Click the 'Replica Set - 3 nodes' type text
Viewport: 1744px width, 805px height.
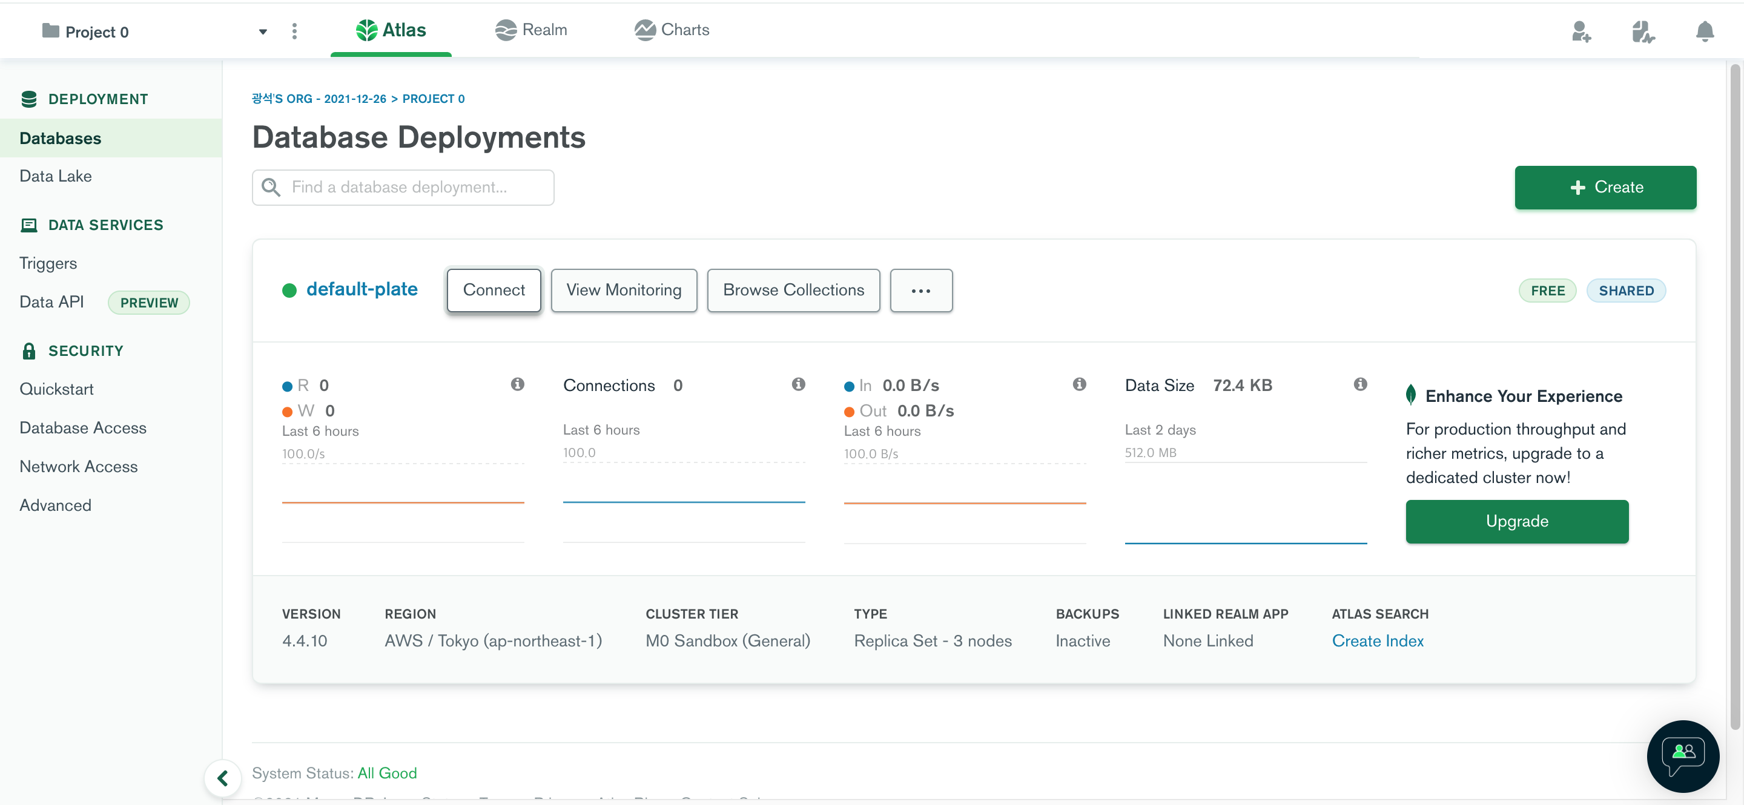tap(933, 640)
